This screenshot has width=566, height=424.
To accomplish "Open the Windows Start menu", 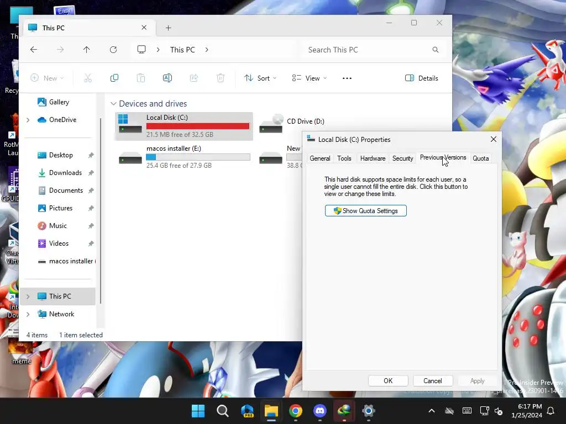I will [198, 411].
